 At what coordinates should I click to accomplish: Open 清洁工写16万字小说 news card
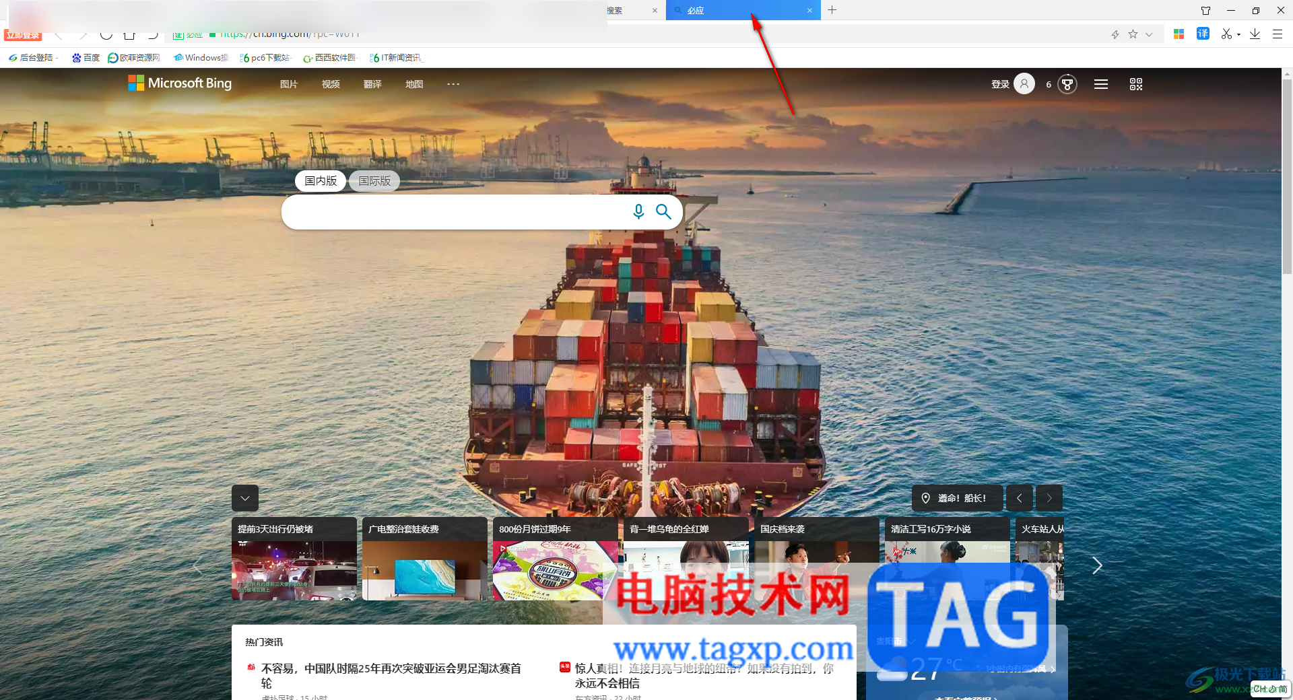(948, 559)
